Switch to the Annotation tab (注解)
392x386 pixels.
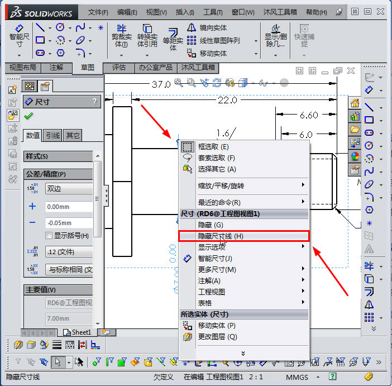click(x=56, y=68)
